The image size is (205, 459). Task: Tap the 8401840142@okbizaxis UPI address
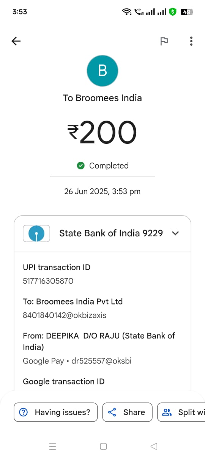tap(65, 316)
